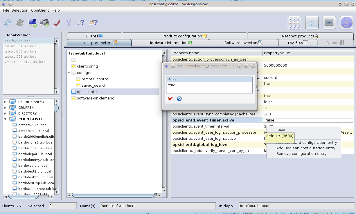
Task: Click the opsiclientd.event_timer.interval row
Action: coord(262,126)
